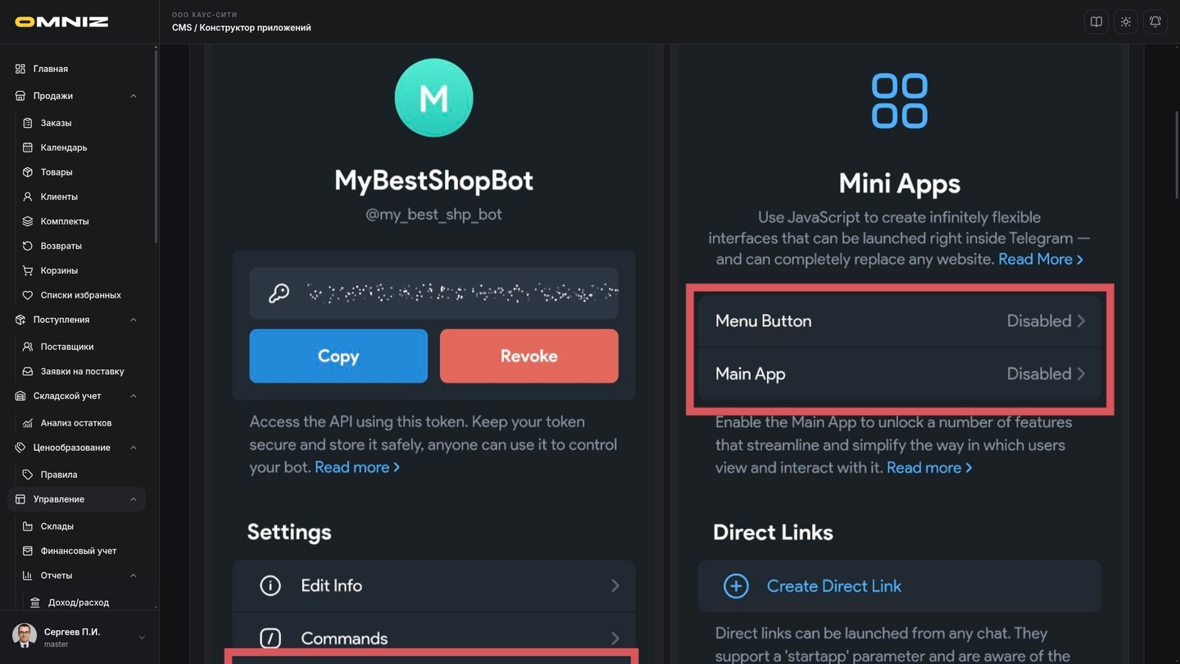The image size is (1180, 664).
Task: Click the Поставщики supplier icon
Action: (28, 347)
